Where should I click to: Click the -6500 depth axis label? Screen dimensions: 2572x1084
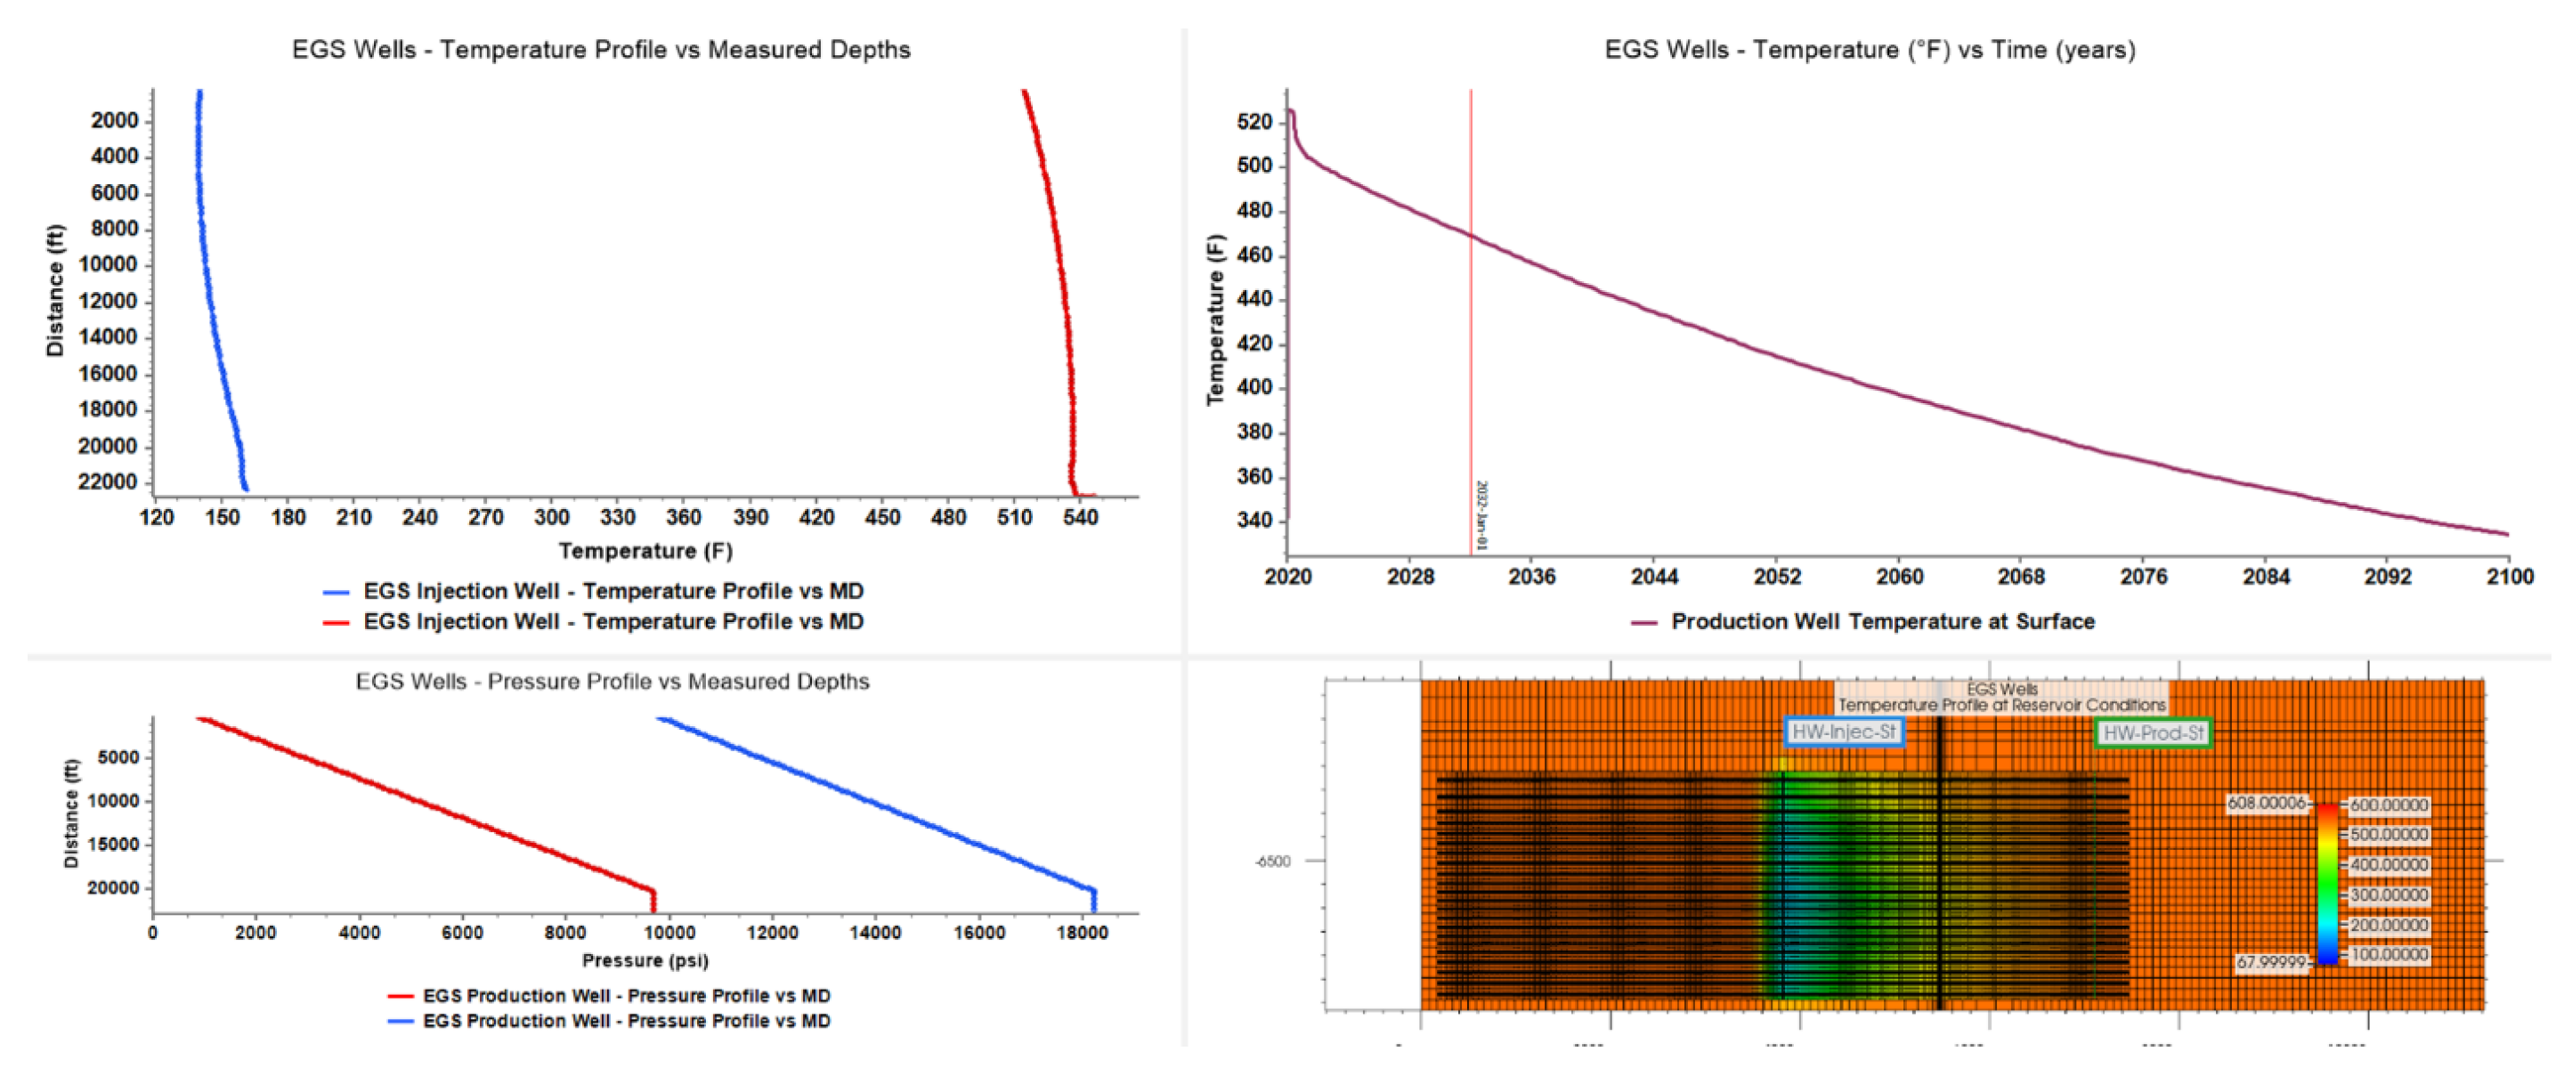coord(1272,862)
